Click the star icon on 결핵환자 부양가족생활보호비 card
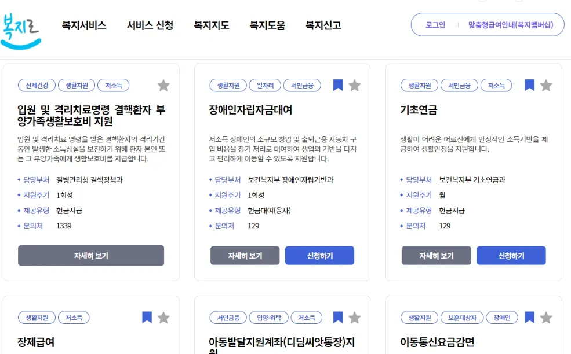The width and height of the screenshot is (571, 354). [163, 86]
